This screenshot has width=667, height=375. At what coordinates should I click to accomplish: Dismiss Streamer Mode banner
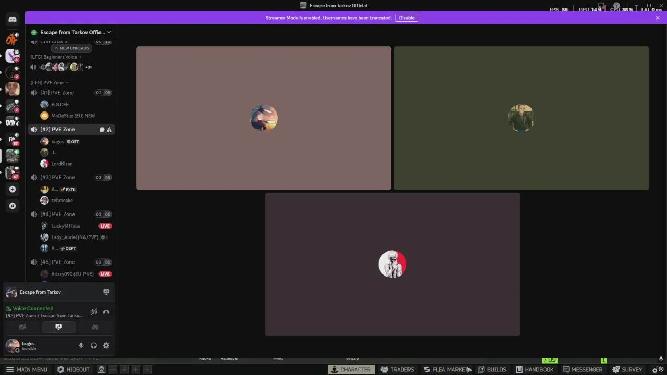658,18
